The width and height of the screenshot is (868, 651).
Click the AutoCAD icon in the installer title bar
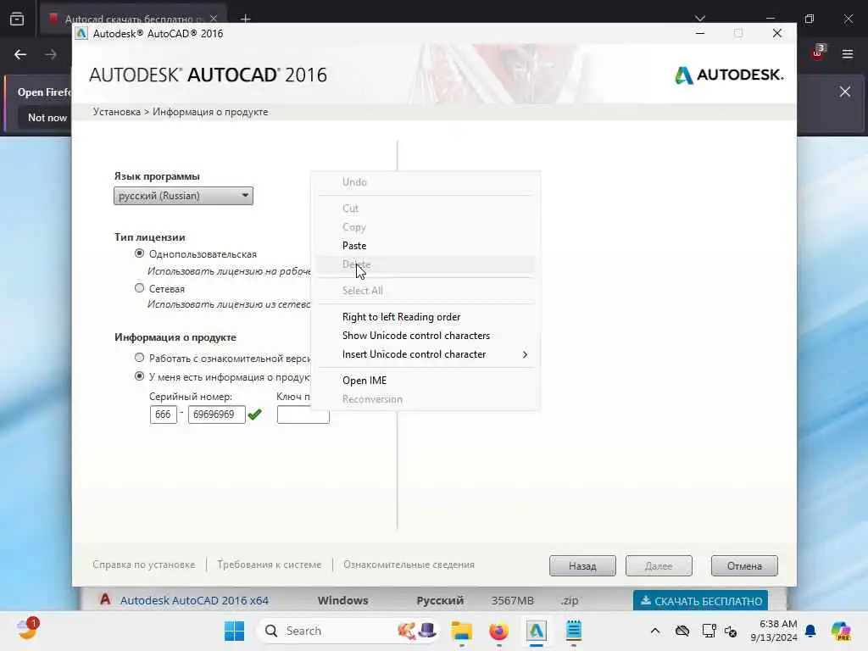click(x=81, y=33)
